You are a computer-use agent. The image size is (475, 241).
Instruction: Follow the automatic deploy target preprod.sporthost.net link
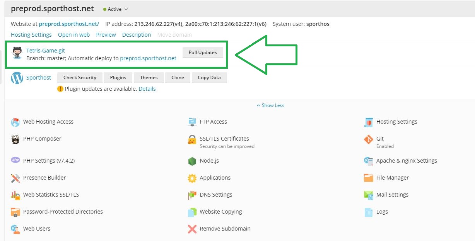148,58
